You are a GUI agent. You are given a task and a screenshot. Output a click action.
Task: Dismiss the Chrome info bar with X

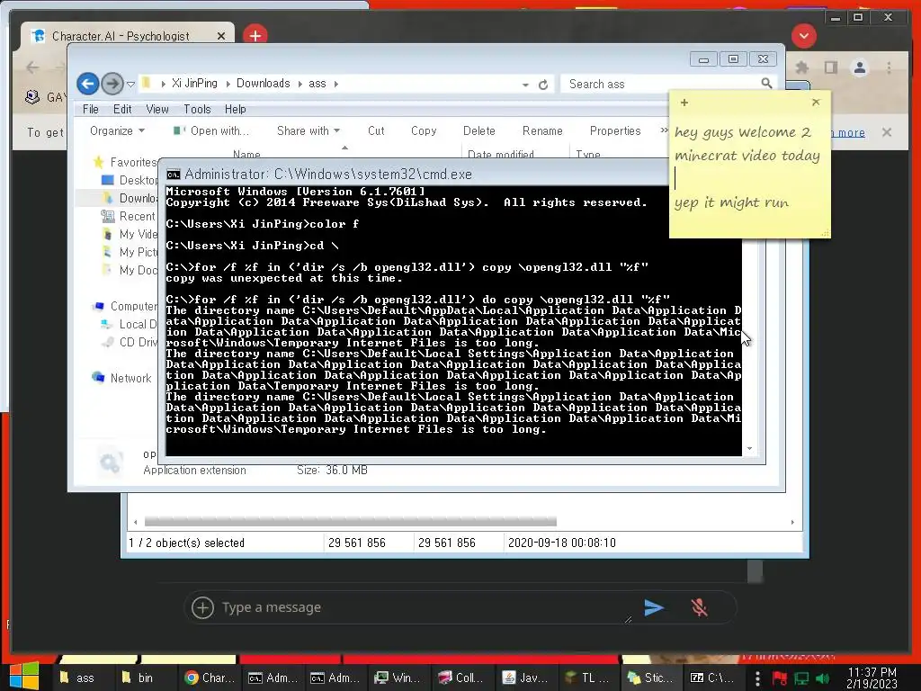(x=887, y=132)
